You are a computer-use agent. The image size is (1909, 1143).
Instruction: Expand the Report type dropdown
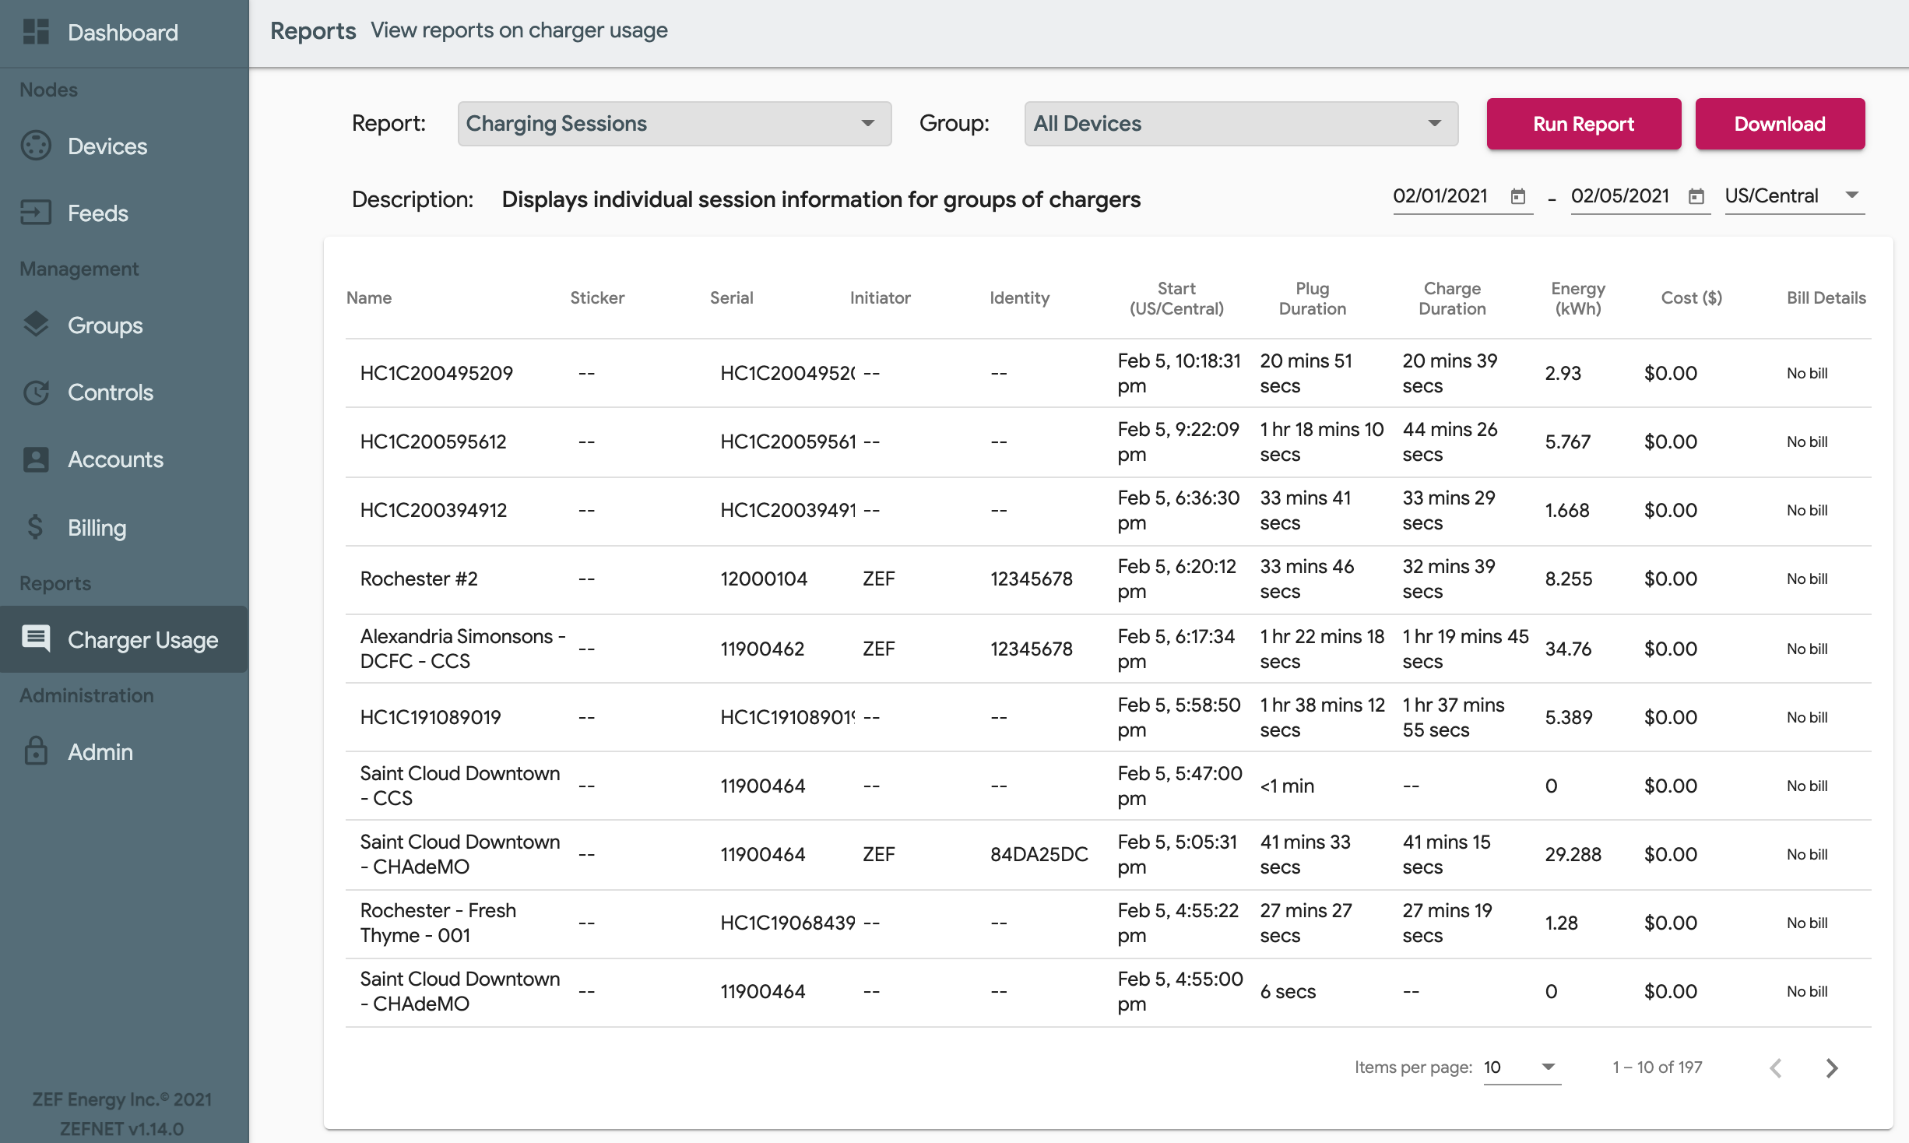click(x=674, y=124)
